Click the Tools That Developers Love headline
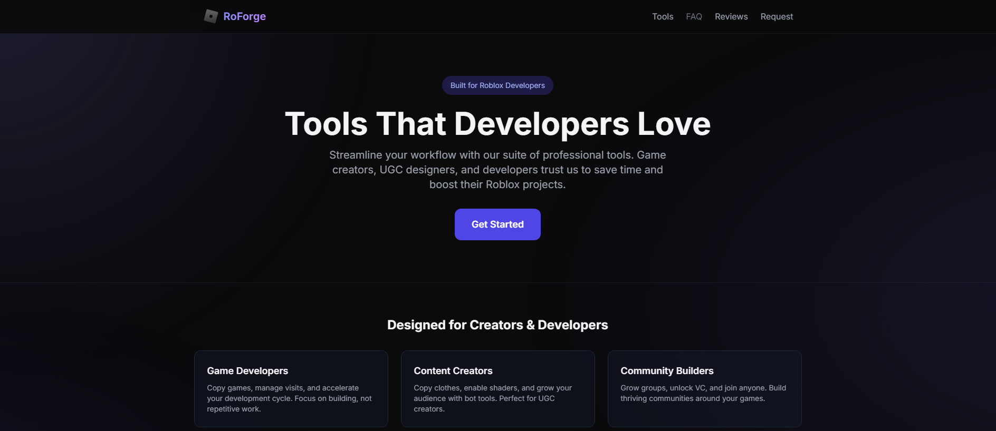The width and height of the screenshot is (996, 431). [x=497, y=124]
